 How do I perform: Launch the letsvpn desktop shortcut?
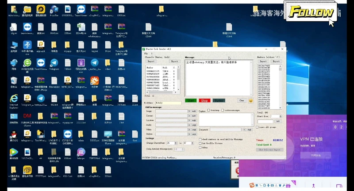[81, 154]
